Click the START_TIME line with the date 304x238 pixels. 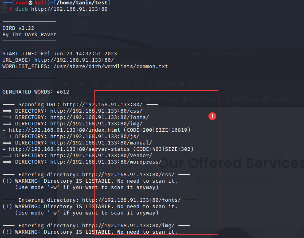tap(60, 53)
